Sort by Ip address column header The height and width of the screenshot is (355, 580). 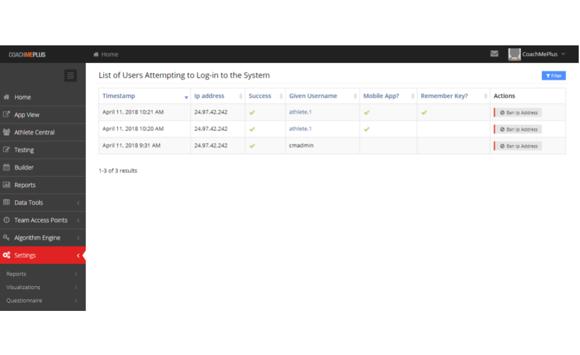coord(210,96)
